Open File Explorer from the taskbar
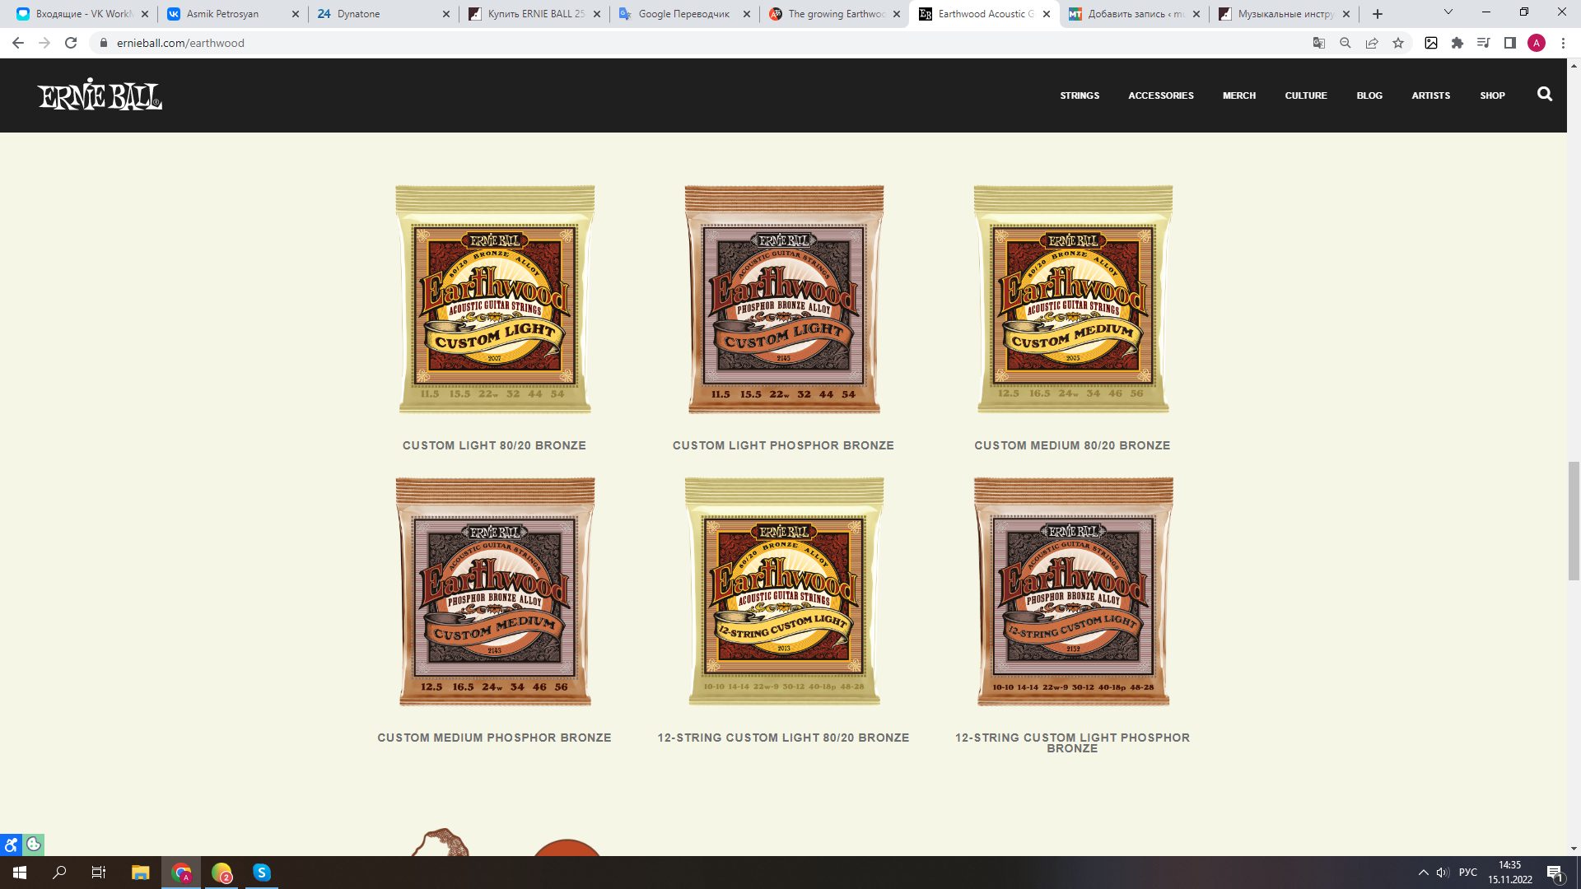This screenshot has height=889, width=1581. pyautogui.click(x=140, y=873)
